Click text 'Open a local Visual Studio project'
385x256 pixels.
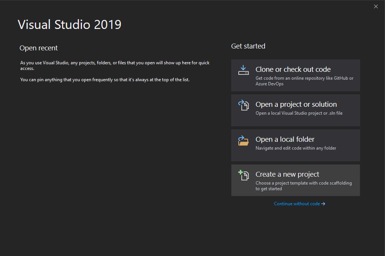288,113
